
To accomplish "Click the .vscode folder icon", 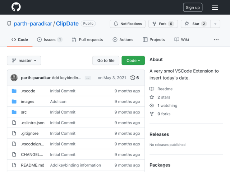I will tap(14, 91).
